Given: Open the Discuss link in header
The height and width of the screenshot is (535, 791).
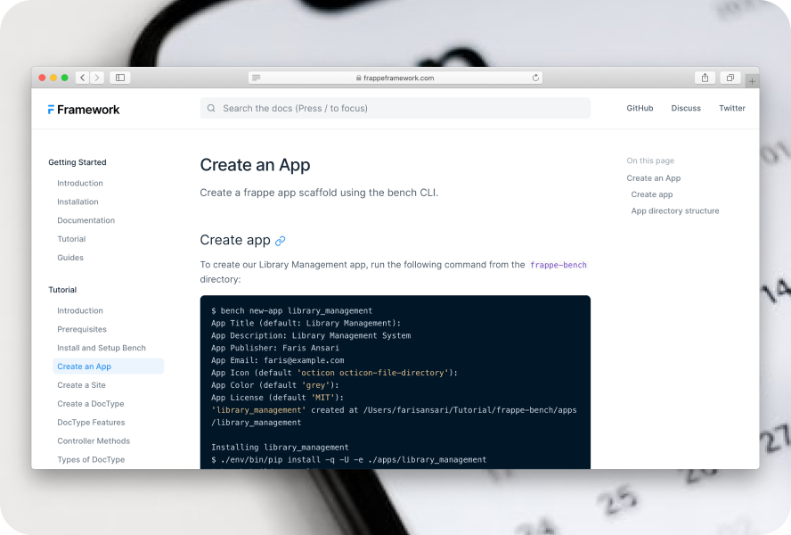Looking at the screenshot, I should 686,108.
